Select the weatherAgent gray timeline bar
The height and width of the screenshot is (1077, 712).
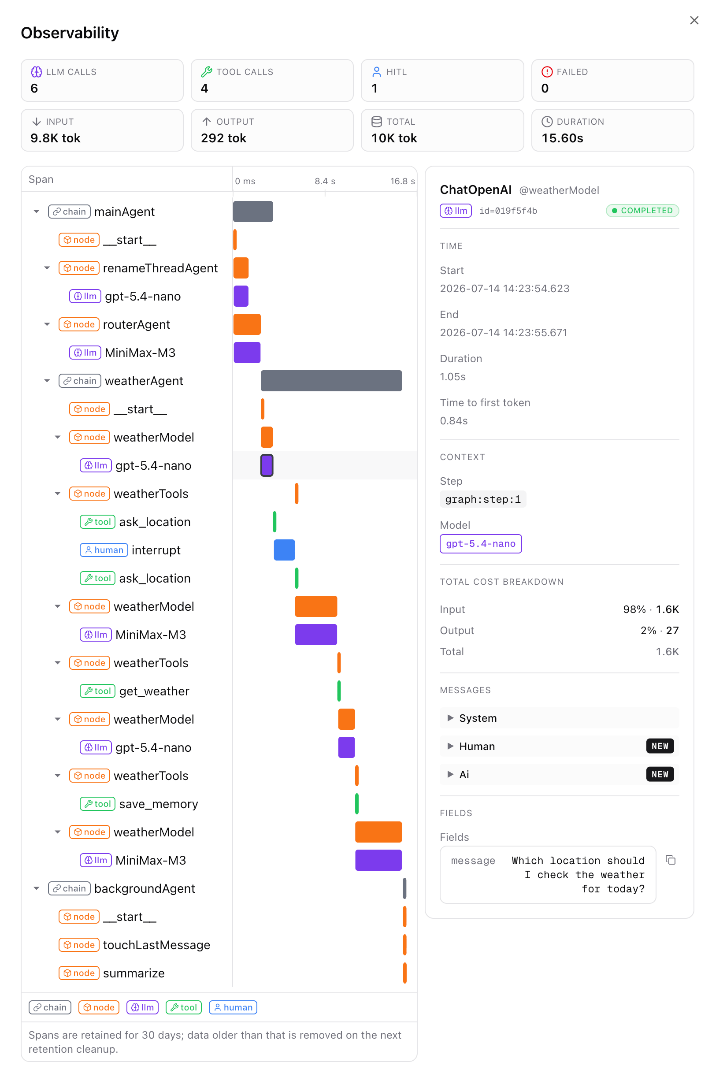click(331, 380)
